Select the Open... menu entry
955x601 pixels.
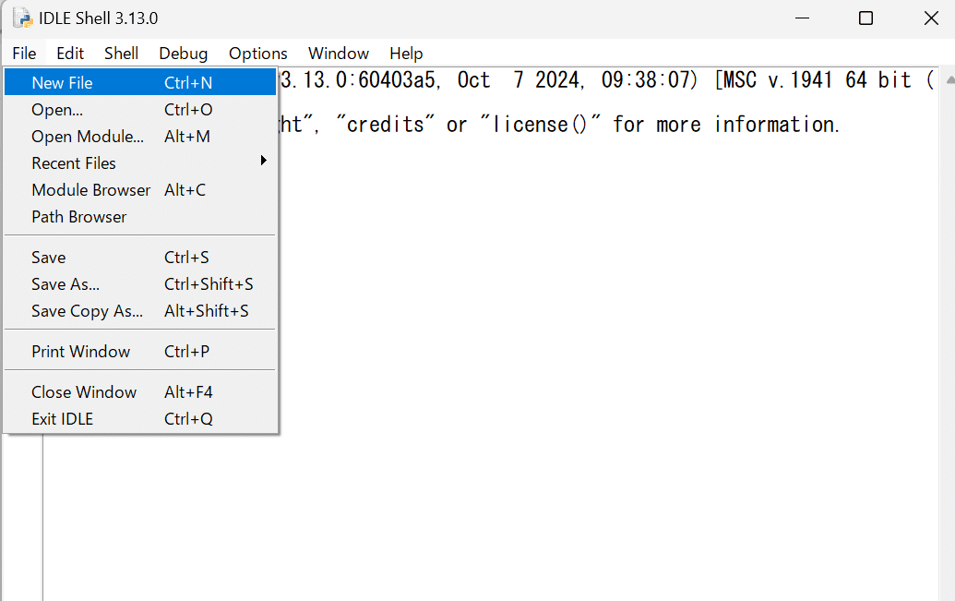(x=140, y=110)
